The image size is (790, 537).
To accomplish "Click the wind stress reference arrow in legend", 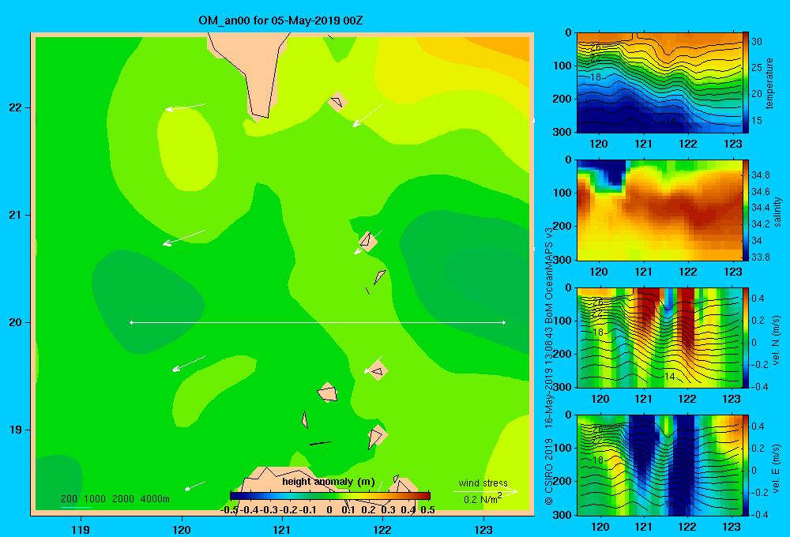I will pos(485,491).
